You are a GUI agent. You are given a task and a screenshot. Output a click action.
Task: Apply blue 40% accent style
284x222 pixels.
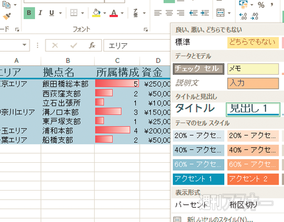[x=198, y=150]
